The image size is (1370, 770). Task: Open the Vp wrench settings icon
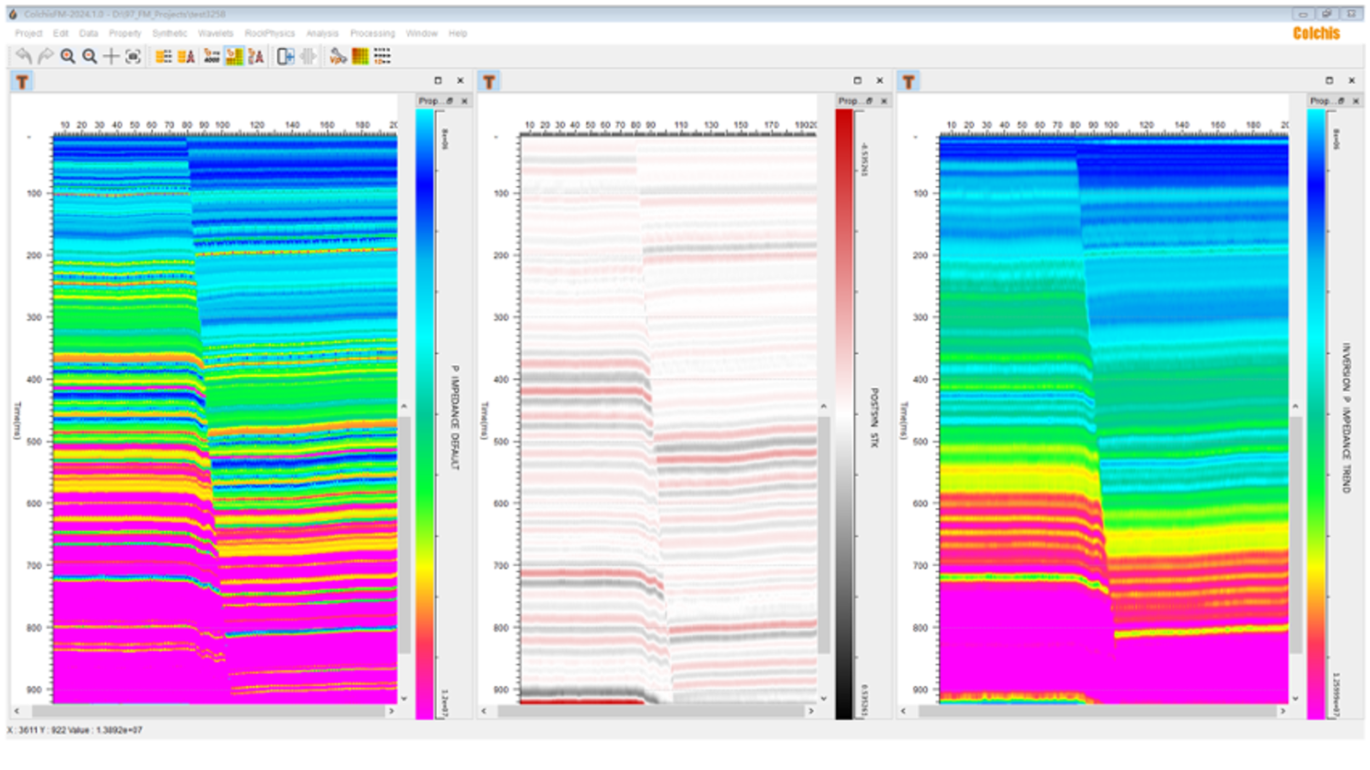[338, 56]
